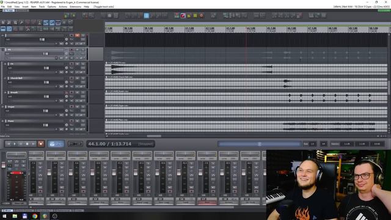Toggle the Repeat button next to transport

point(52,144)
